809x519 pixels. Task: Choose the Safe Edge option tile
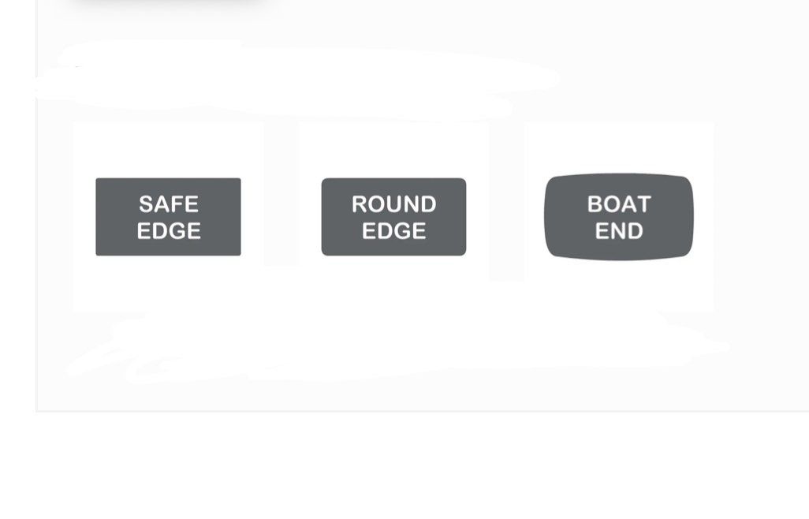tap(168, 217)
